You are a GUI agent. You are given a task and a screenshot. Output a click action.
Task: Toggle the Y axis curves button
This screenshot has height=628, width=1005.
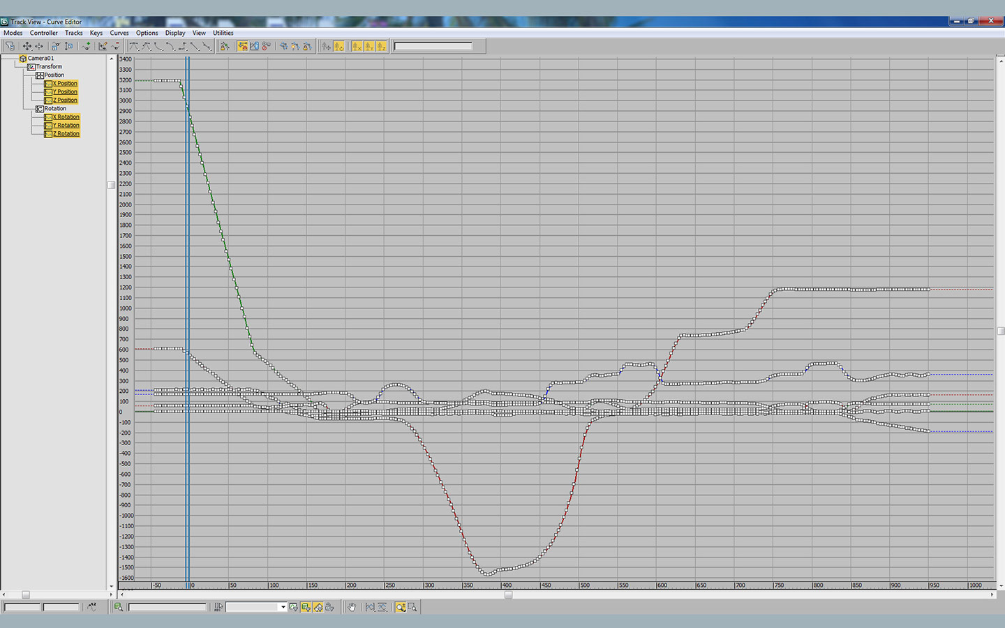coord(369,46)
